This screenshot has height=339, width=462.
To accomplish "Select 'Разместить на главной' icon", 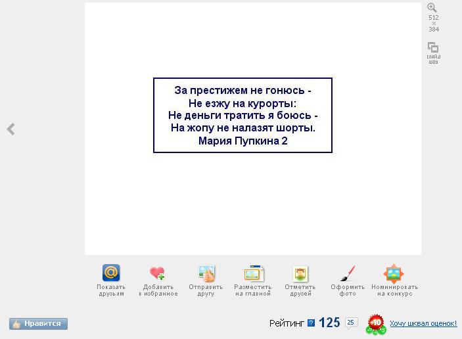I will tap(253, 273).
